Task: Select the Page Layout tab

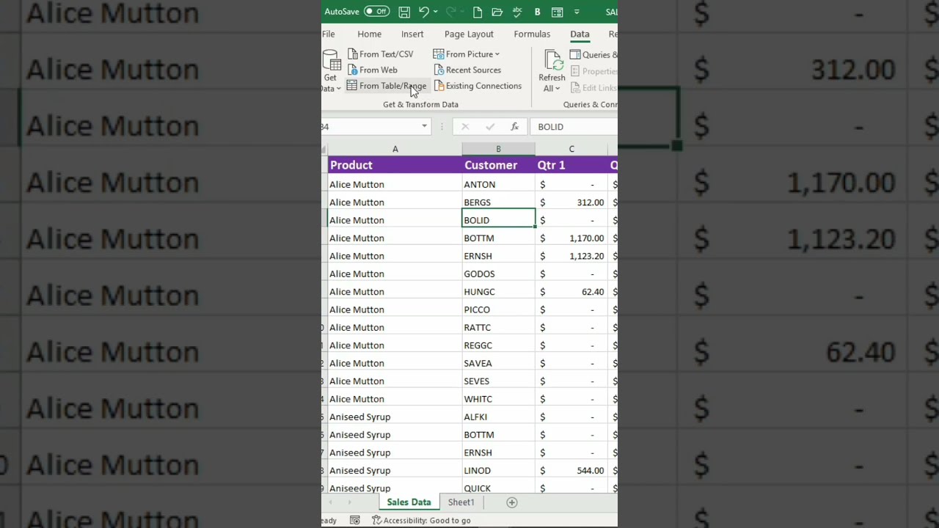Action: (x=469, y=34)
